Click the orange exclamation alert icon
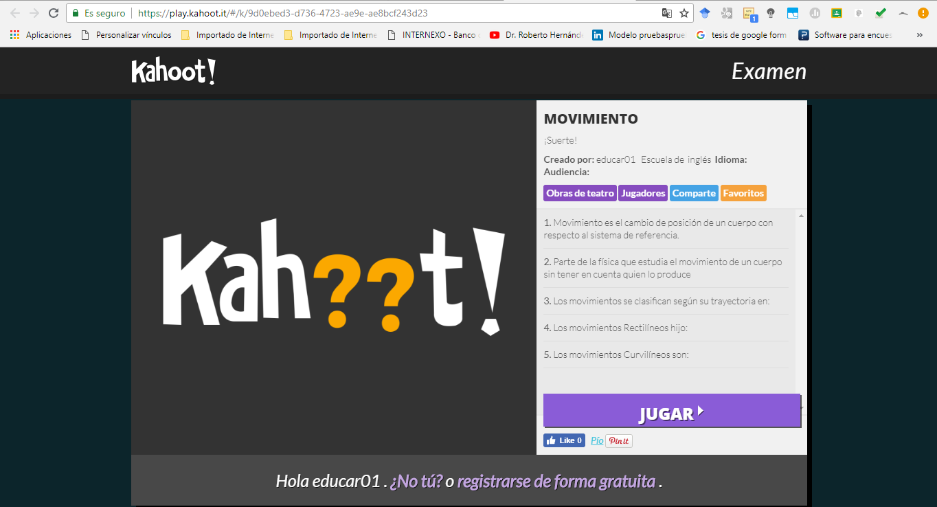The width and height of the screenshot is (937, 507). pos(923,13)
